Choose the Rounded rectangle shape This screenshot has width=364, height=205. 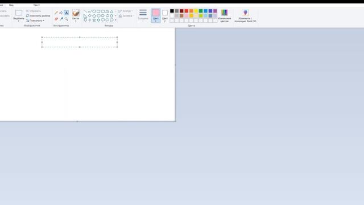(x=103, y=11)
